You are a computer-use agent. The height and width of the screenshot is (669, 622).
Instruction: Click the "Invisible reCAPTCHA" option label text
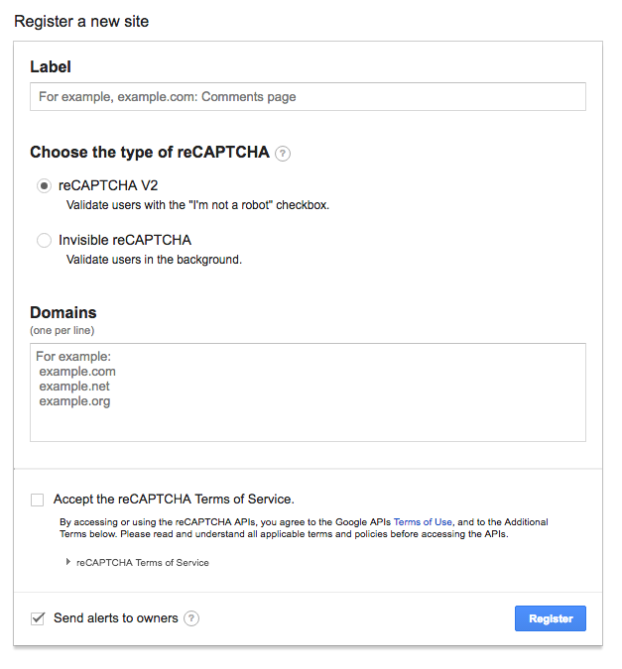point(125,240)
